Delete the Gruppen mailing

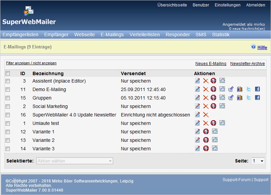206,97
